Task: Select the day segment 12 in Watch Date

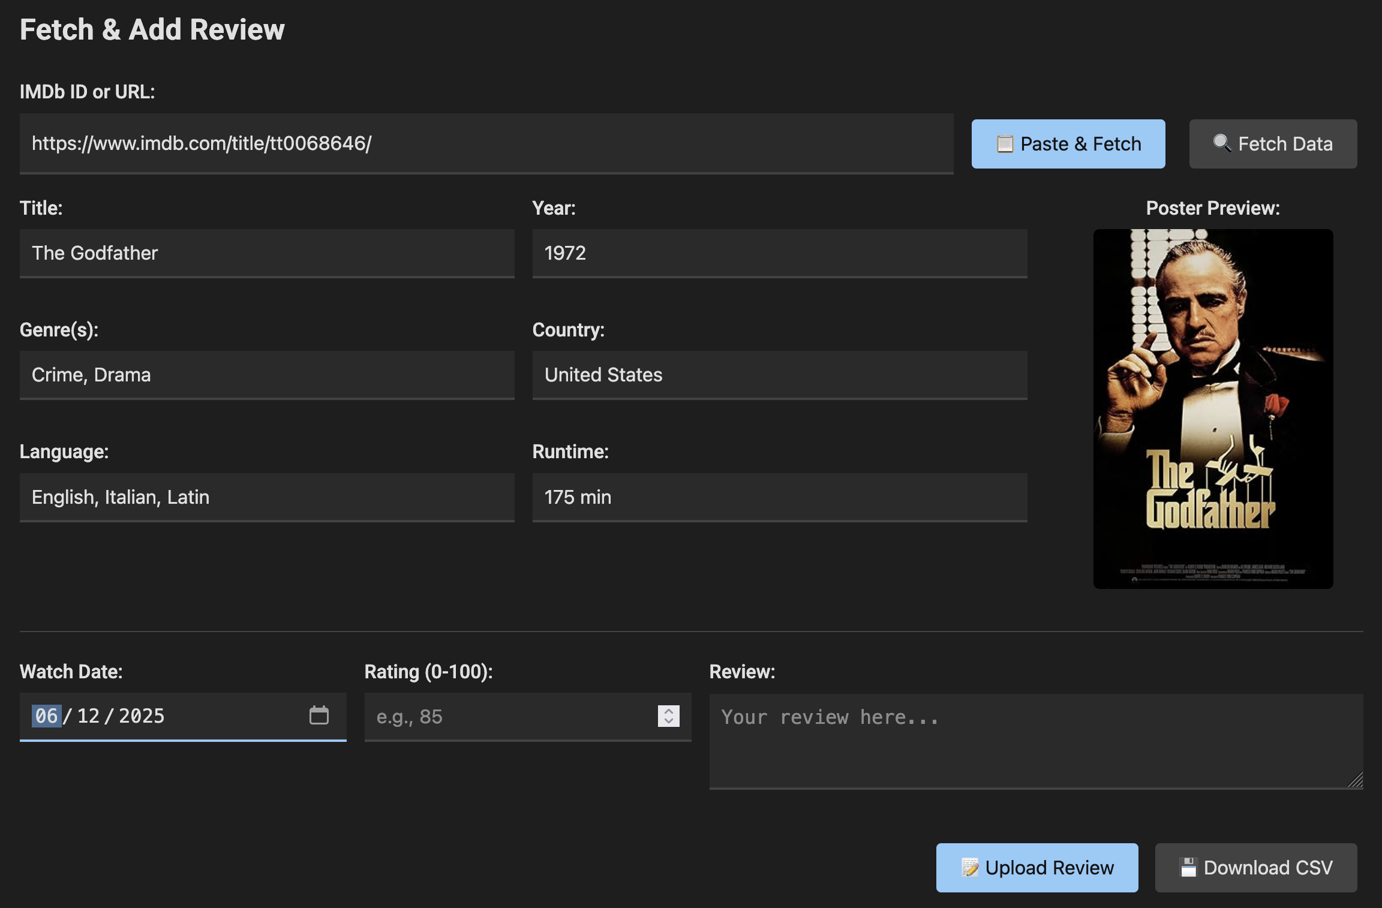Action: click(x=88, y=716)
